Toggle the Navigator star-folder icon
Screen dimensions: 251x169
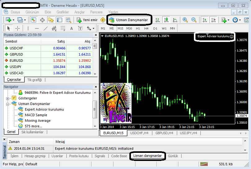[51, 20]
